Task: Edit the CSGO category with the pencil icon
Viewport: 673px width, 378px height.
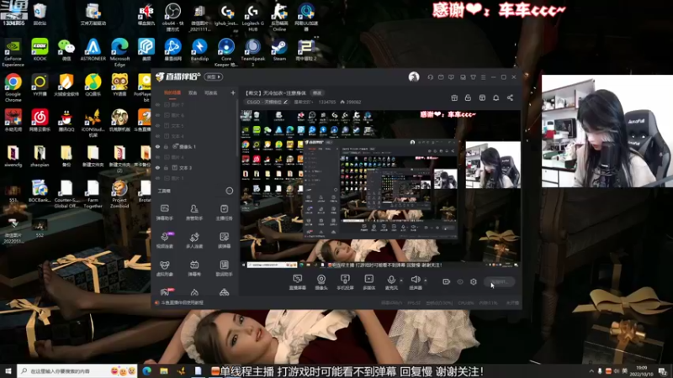Action: [x=285, y=102]
